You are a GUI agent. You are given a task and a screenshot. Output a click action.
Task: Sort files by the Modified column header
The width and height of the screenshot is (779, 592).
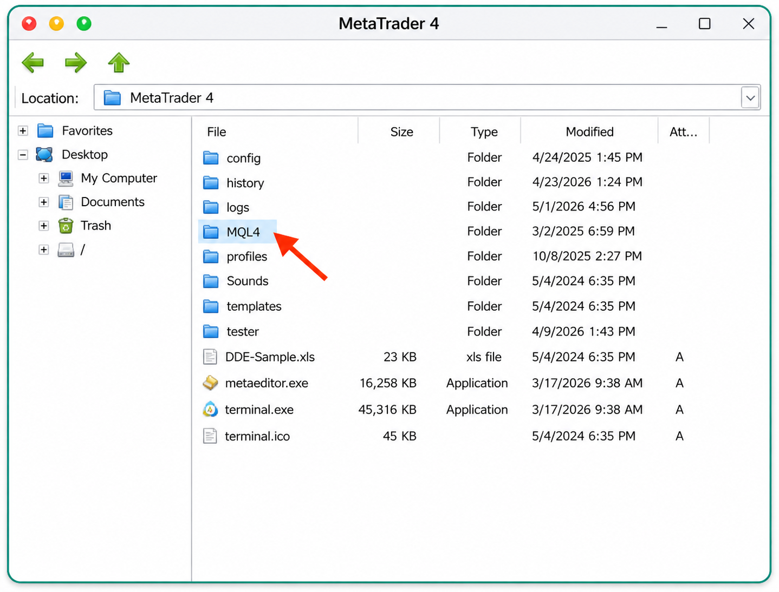pyautogui.click(x=589, y=131)
